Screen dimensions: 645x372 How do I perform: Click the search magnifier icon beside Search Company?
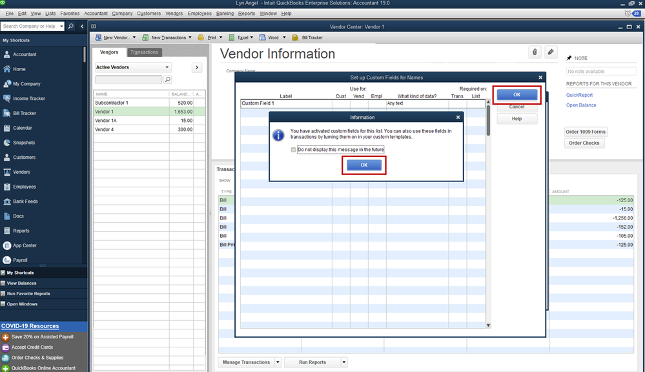click(71, 26)
